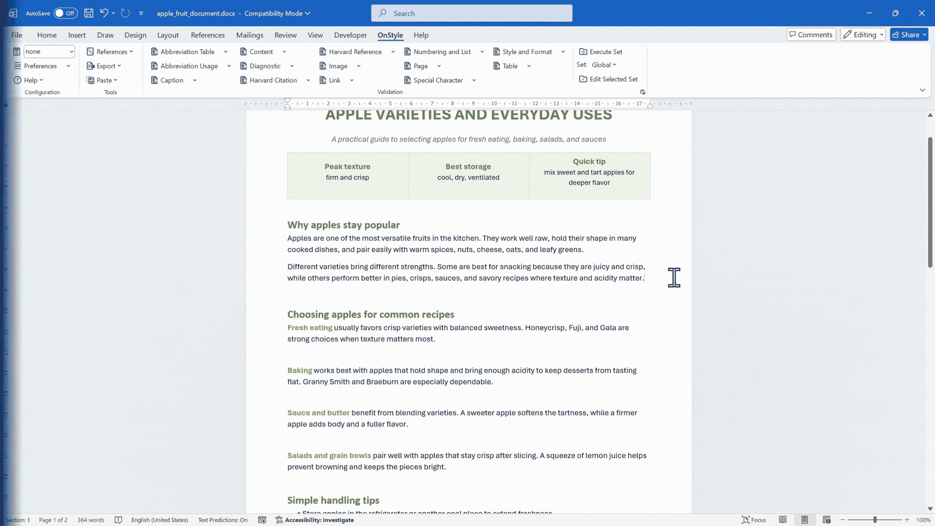Switch to Print Layout view
The height and width of the screenshot is (526, 935).
point(804,520)
